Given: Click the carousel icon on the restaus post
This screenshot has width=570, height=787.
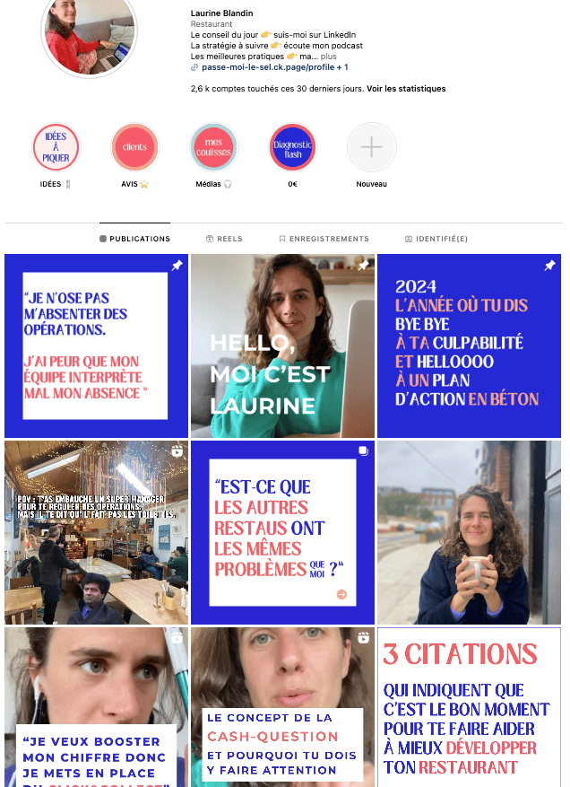Looking at the screenshot, I should 364,450.
